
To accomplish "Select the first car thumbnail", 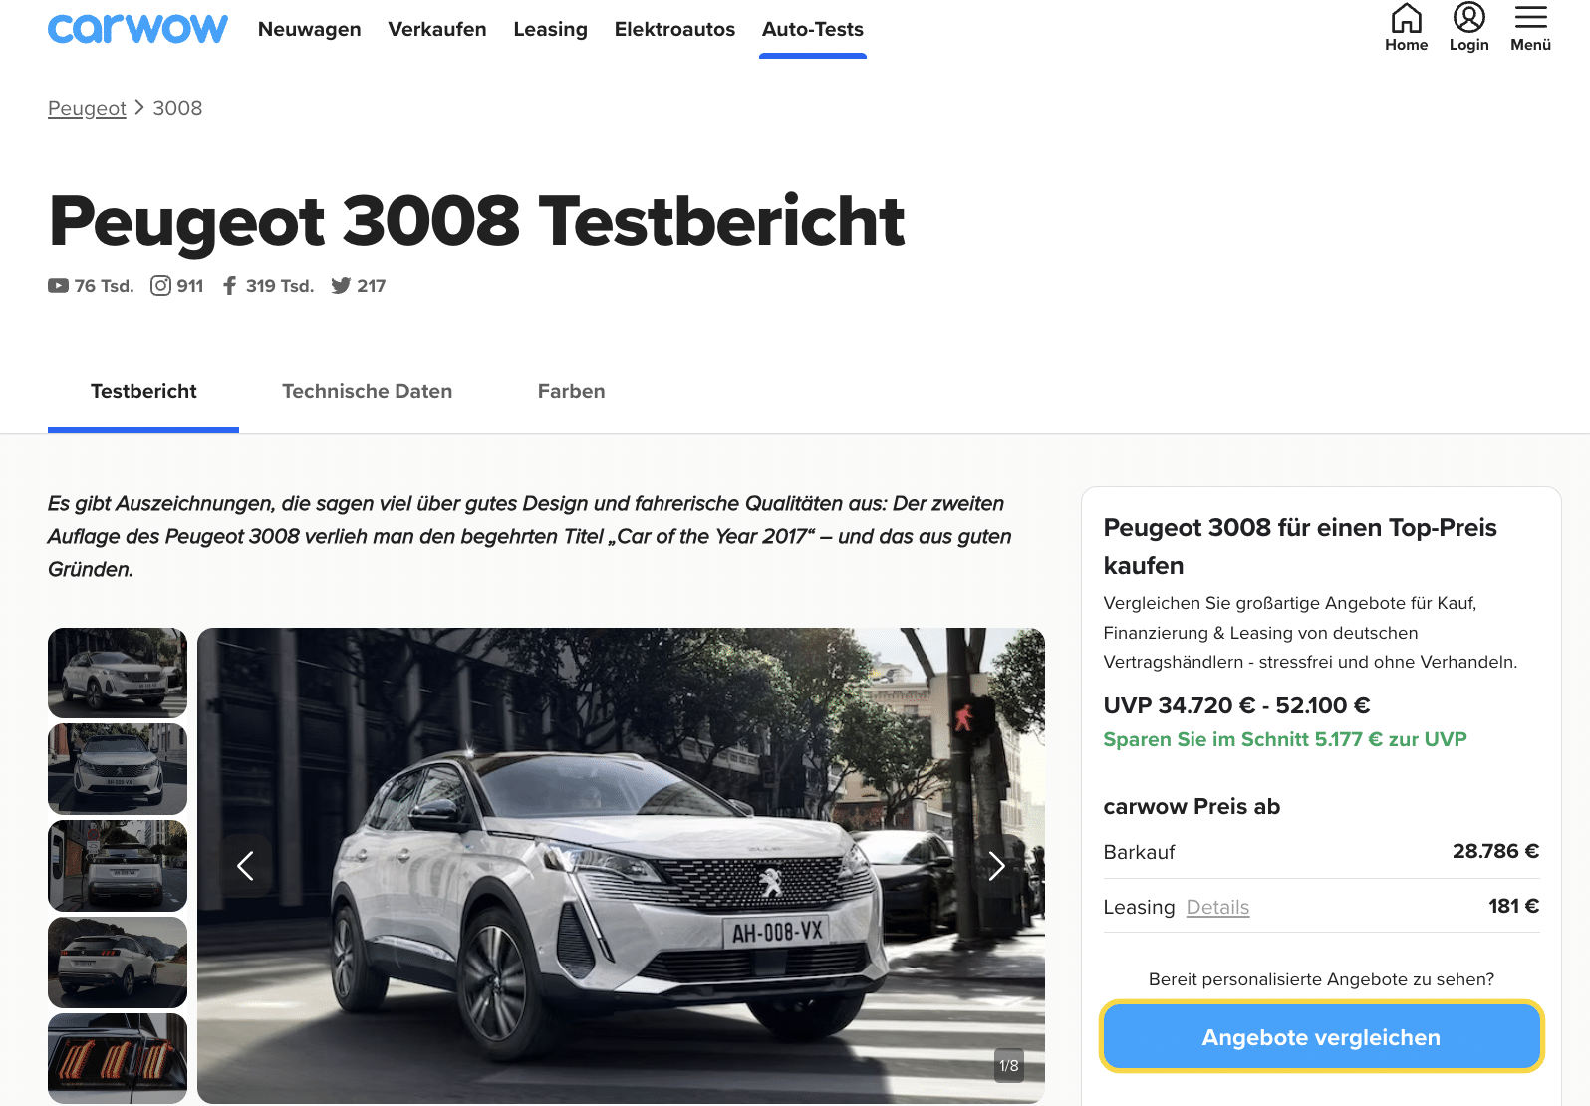I will coord(118,673).
